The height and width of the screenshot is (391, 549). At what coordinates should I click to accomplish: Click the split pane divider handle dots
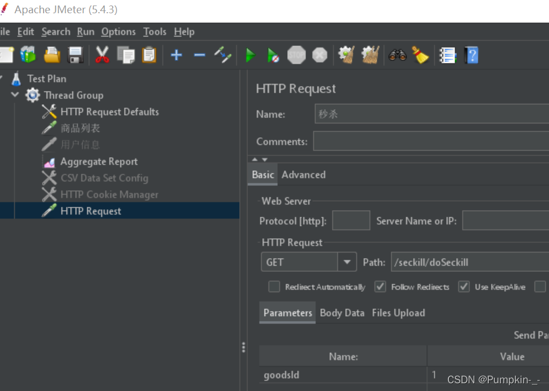pos(244,347)
